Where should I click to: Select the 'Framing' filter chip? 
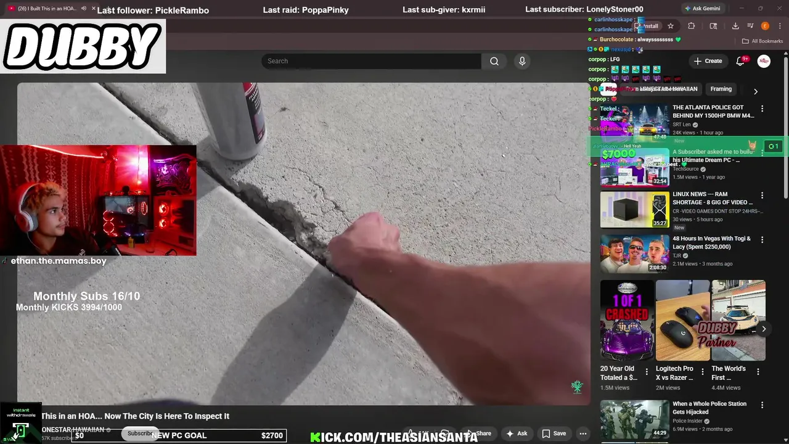tap(721, 89)
